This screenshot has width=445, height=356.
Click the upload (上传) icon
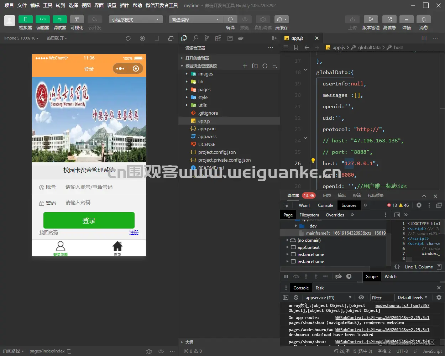pos(352,19)
